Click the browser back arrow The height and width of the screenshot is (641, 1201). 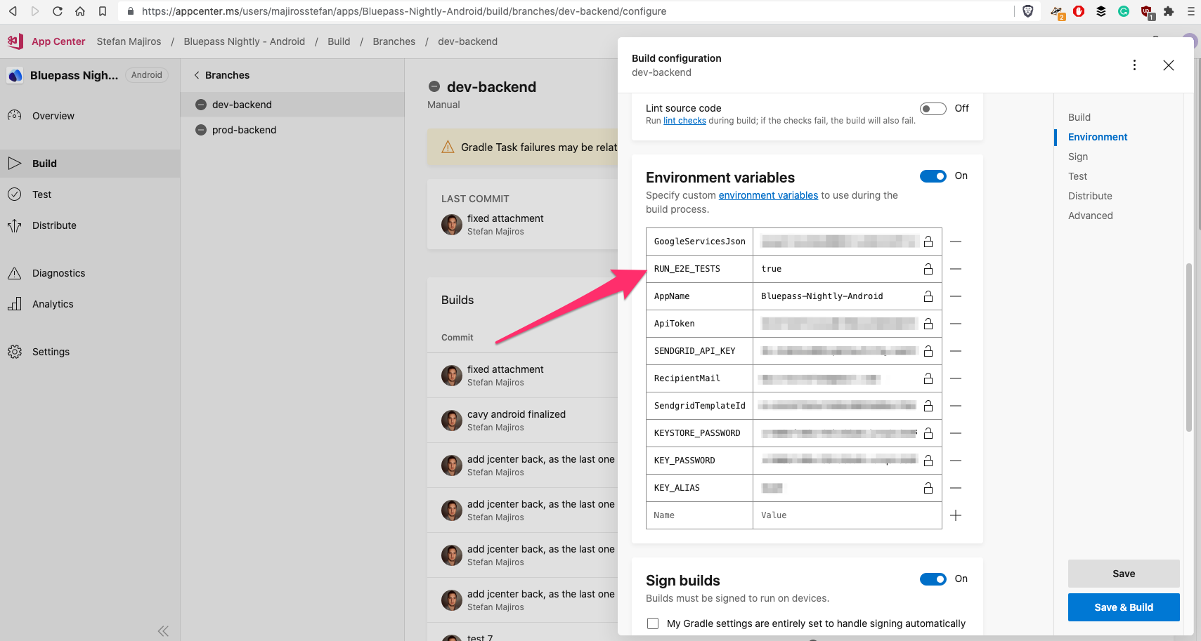13,11
